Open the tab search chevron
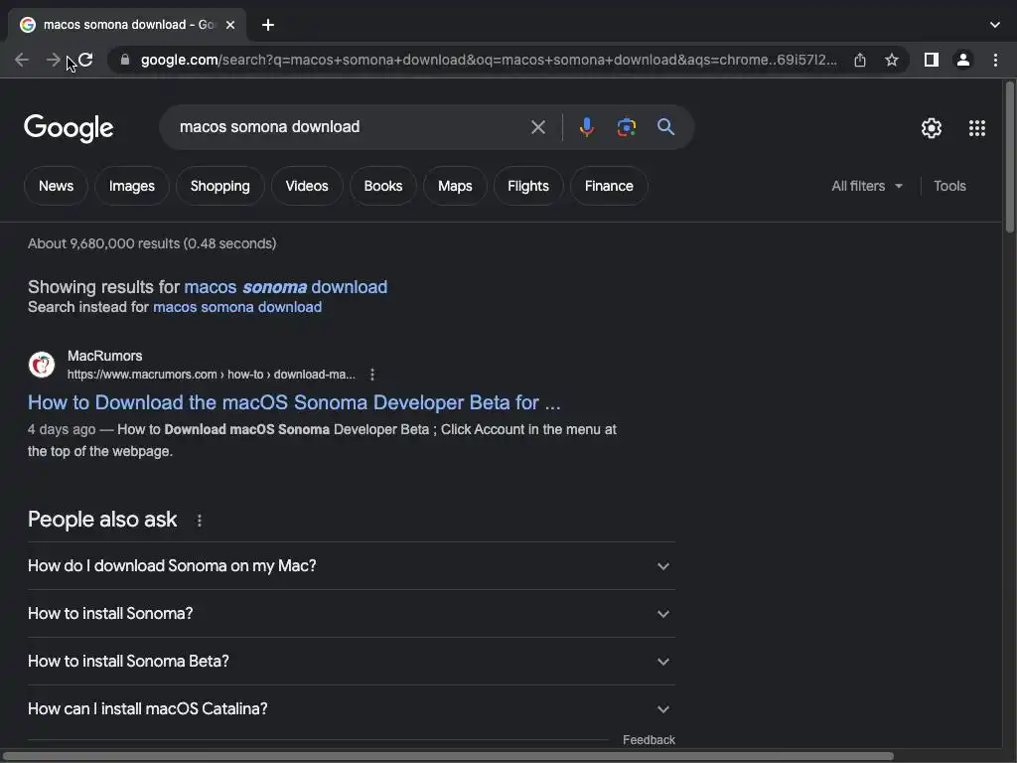The image size is (1017, 763). pos(995,25)
